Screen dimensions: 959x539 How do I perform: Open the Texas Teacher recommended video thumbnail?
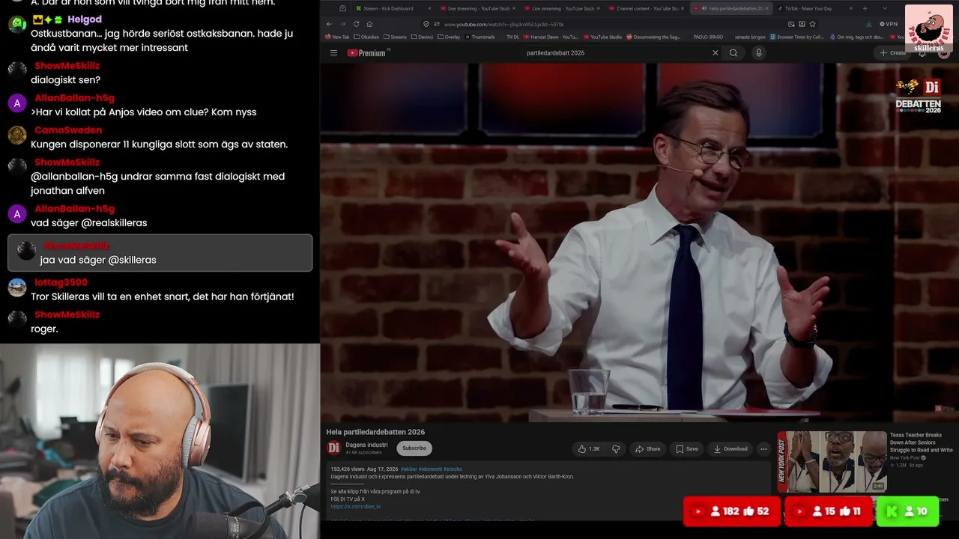832,461
